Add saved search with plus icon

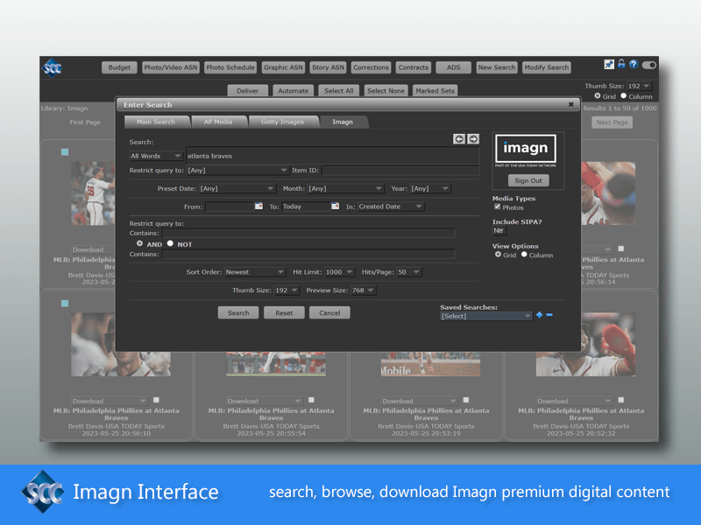pos(539,315)
